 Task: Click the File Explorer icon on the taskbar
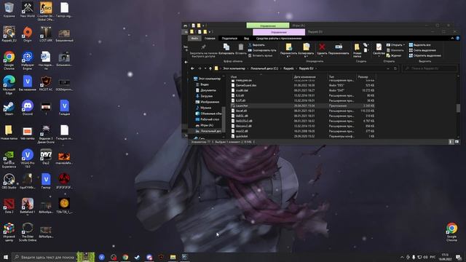click(173, 257)
